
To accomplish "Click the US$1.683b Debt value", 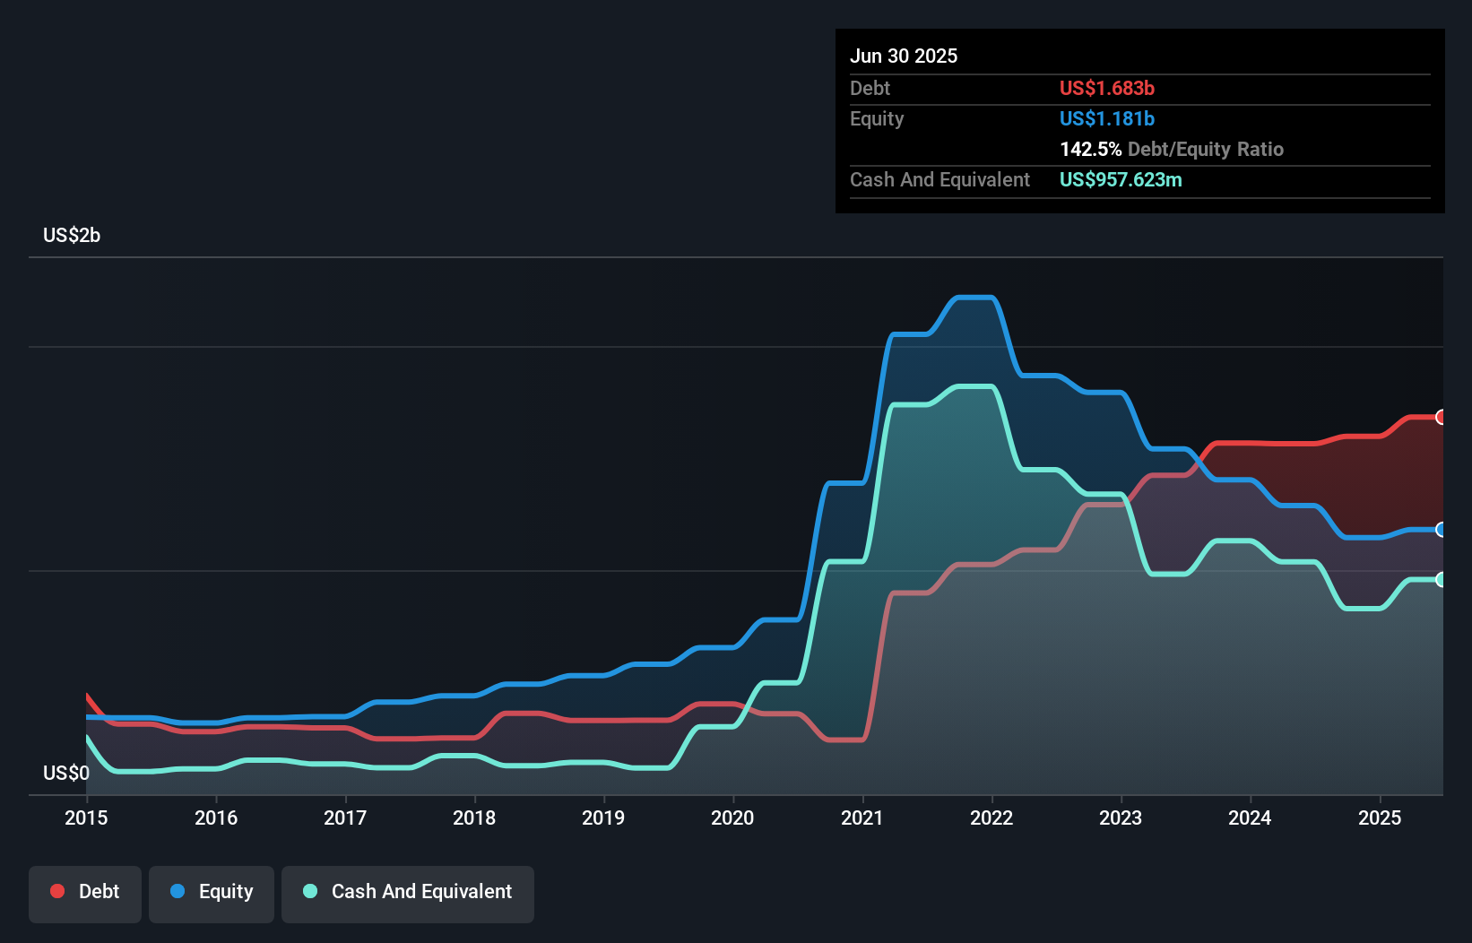I will tap(1107, 88).
